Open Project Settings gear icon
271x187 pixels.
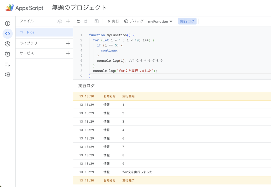[x=8, y=75]
